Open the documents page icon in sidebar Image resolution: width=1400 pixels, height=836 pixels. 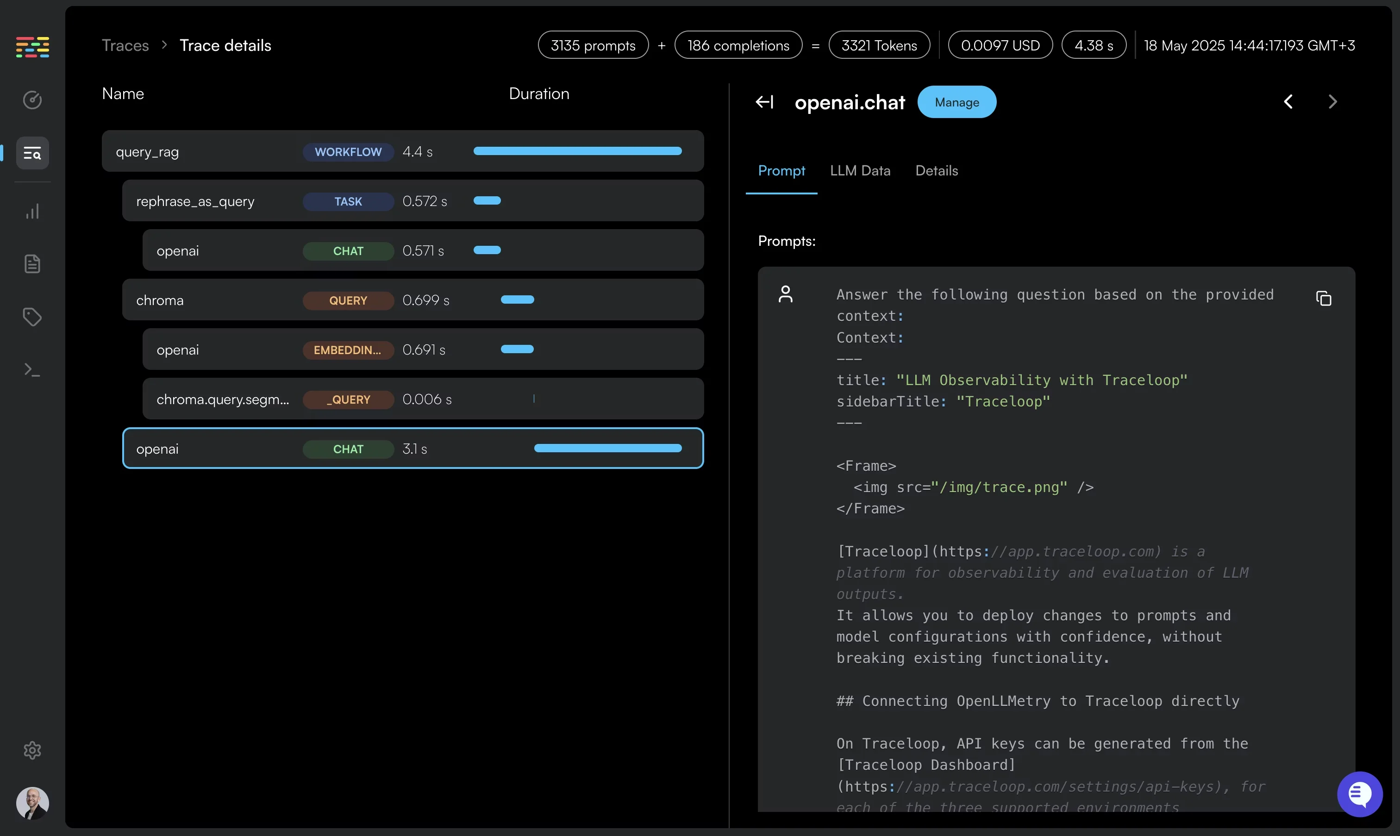(x=32, y=263)
